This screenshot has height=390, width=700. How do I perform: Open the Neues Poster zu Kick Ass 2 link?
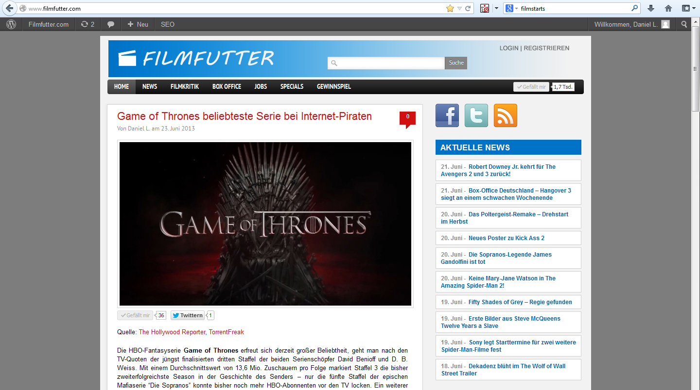506,238
